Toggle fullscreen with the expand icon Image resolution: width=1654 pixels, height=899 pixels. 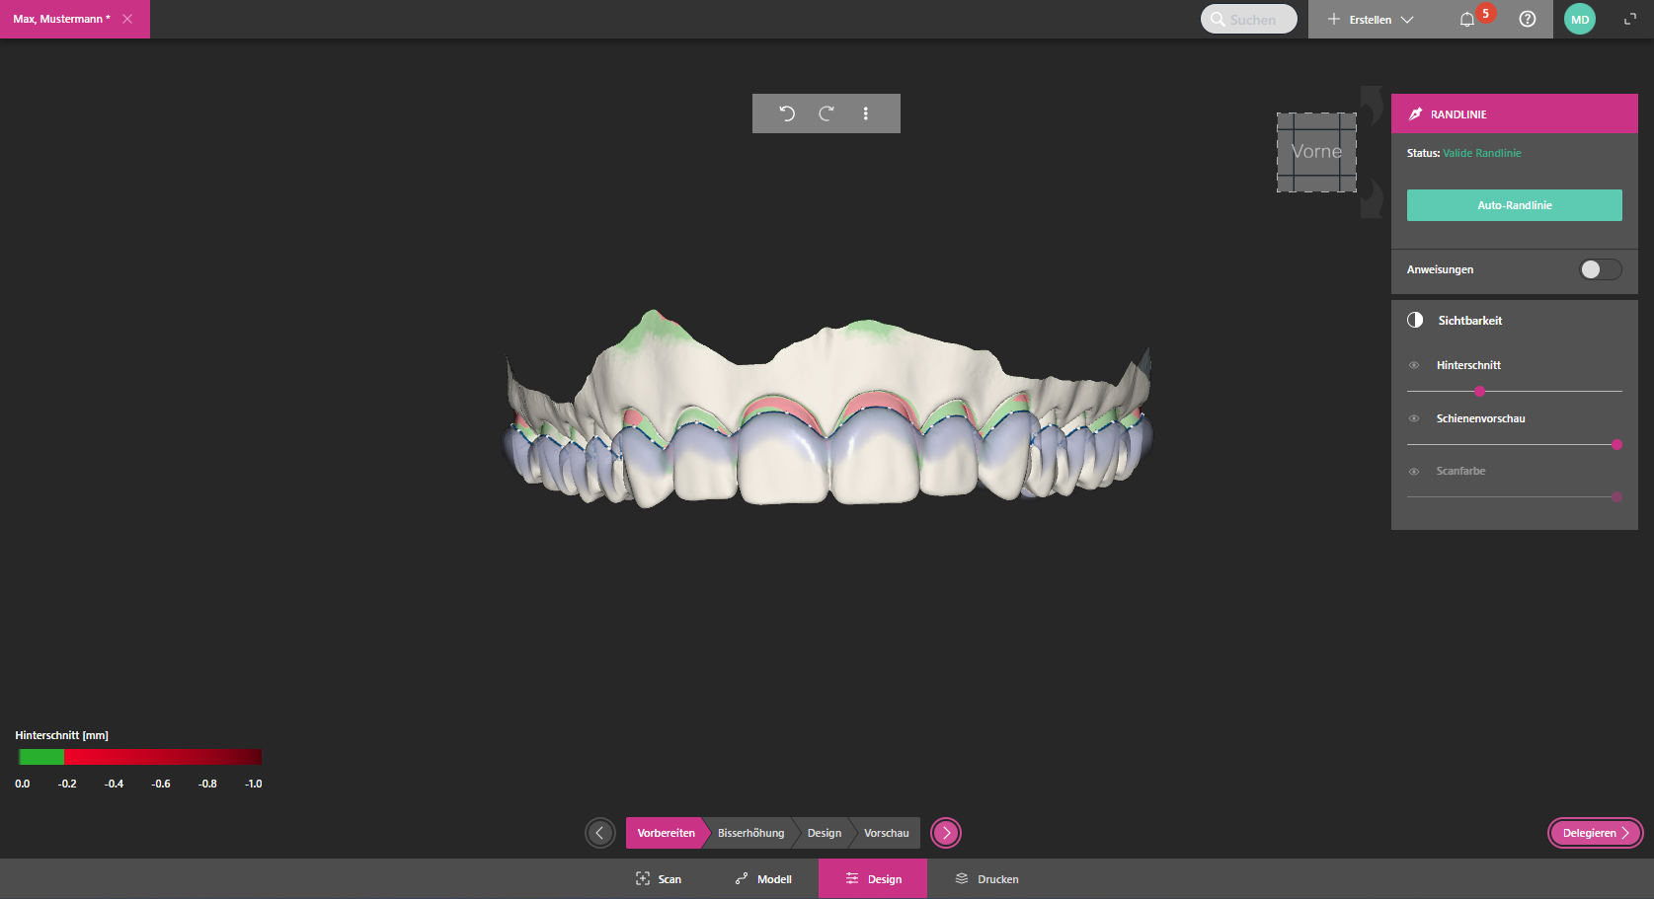[1630, 20]
